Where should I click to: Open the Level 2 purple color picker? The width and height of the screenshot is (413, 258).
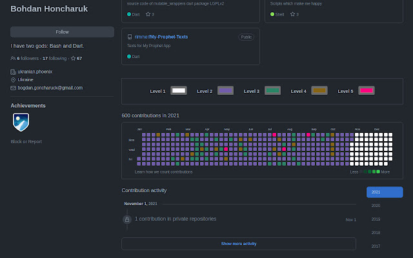pyautogui.click(x=225, y=91)
